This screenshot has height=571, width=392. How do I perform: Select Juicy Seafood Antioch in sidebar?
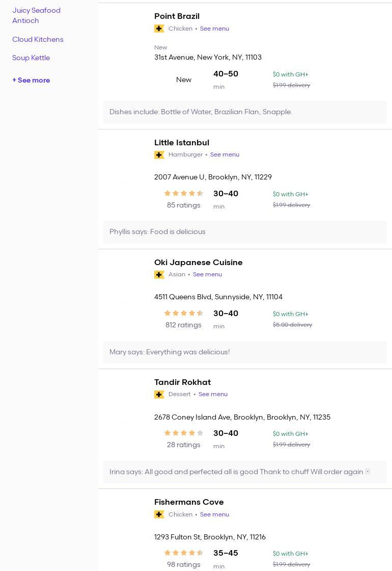pyautogui.click(x=36, y=15)
